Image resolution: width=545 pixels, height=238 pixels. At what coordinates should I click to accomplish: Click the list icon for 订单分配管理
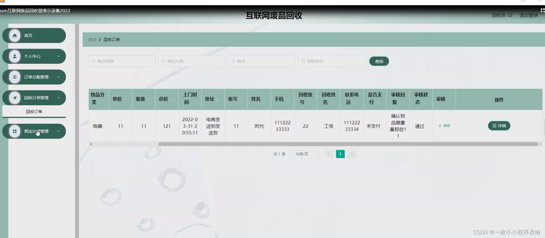click(15, 77)
